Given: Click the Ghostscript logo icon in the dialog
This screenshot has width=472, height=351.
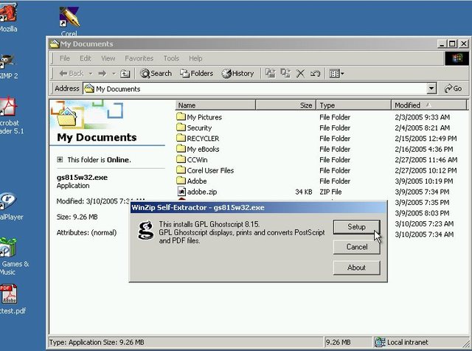Looking at the screenshot, I should tap(146, 230).
